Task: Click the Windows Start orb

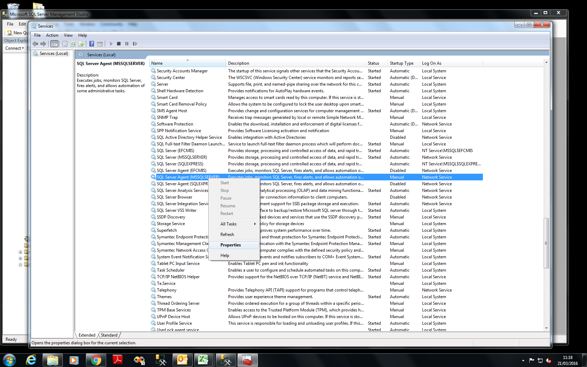Action: click(9, 360)
